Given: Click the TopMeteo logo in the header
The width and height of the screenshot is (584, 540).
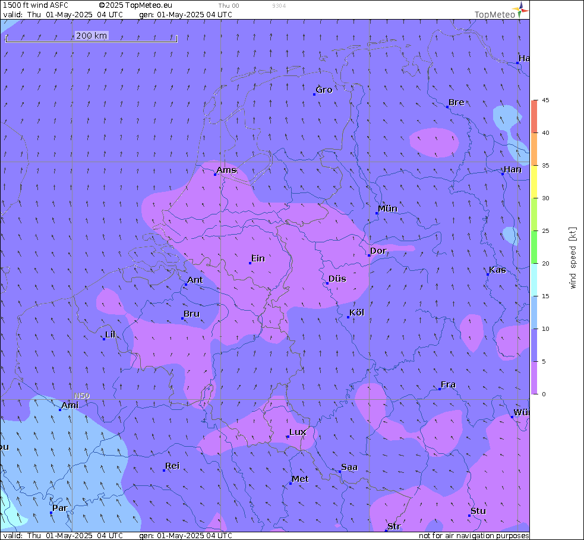Looking at the screenshot, I should pos(501,11).
